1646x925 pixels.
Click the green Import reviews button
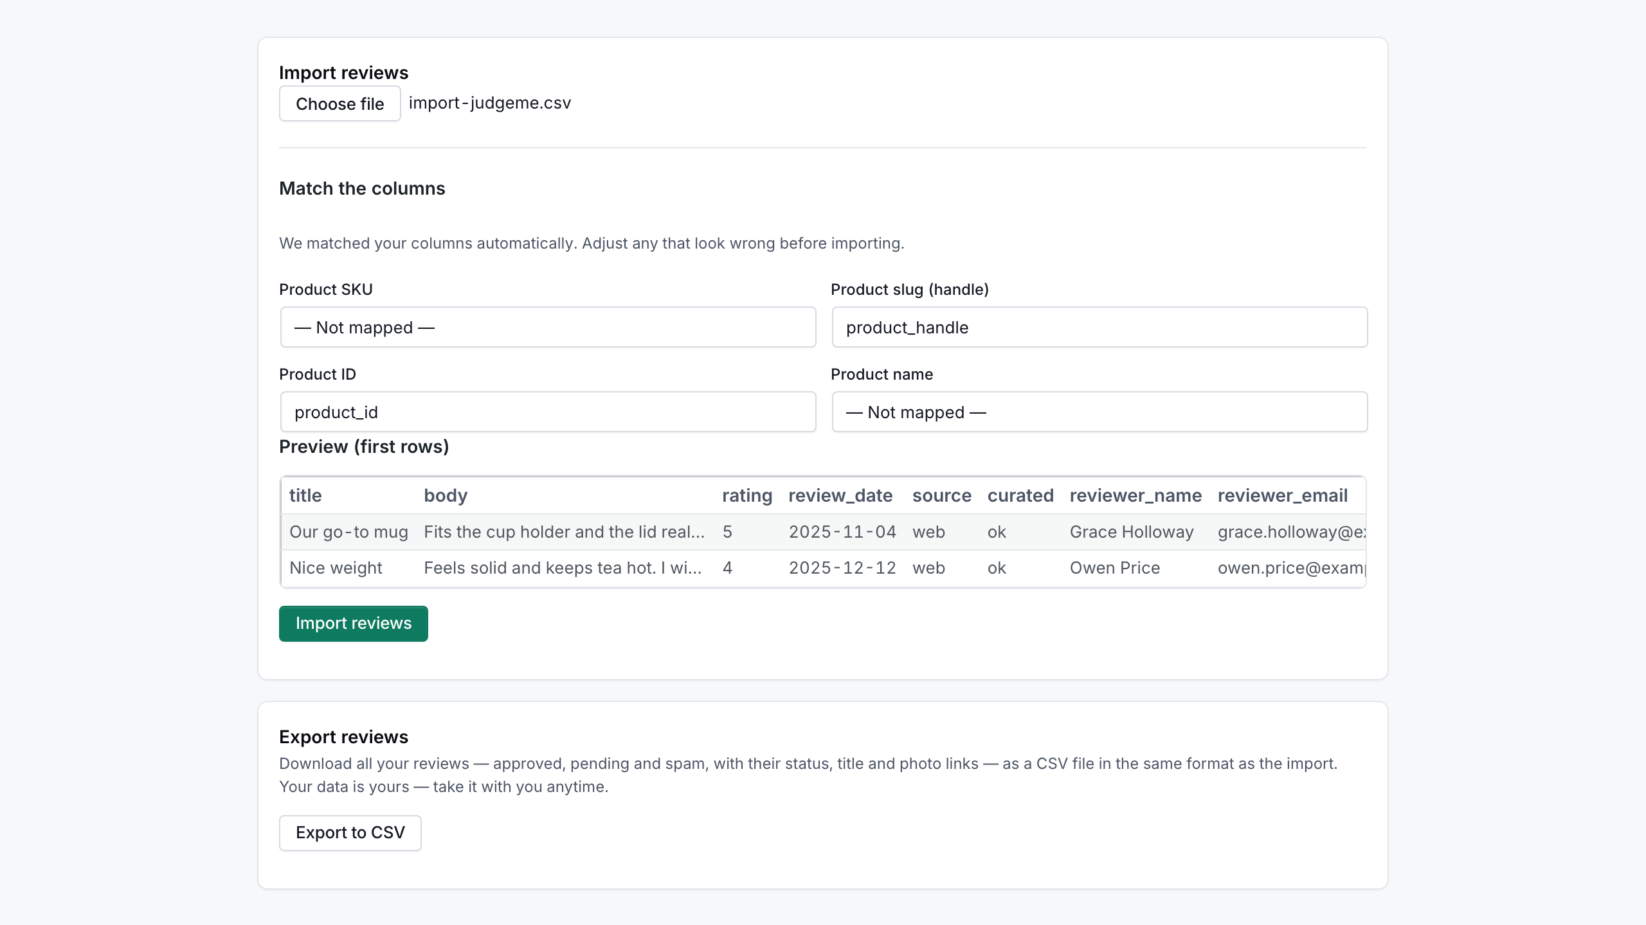tap(353, 623)
